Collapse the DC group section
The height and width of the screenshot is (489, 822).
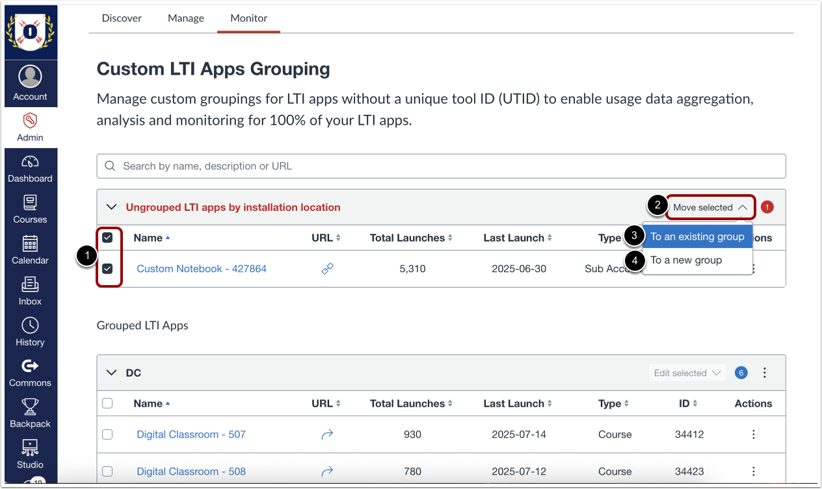(111, 372)
